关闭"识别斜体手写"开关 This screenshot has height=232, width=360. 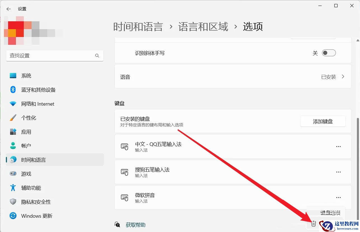click(x=329, y=53)
